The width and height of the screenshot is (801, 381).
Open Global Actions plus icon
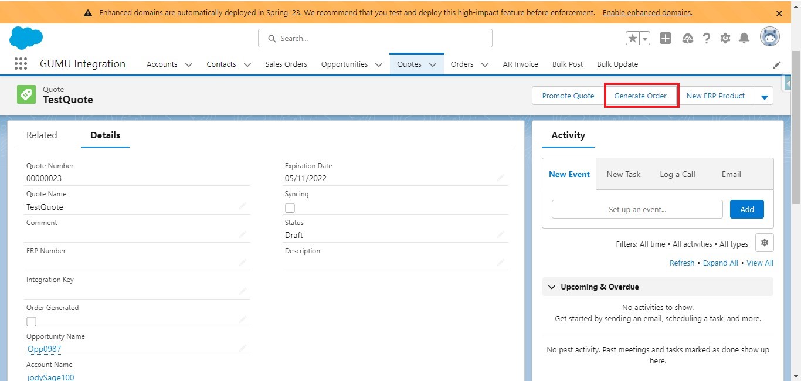(666, 38)
